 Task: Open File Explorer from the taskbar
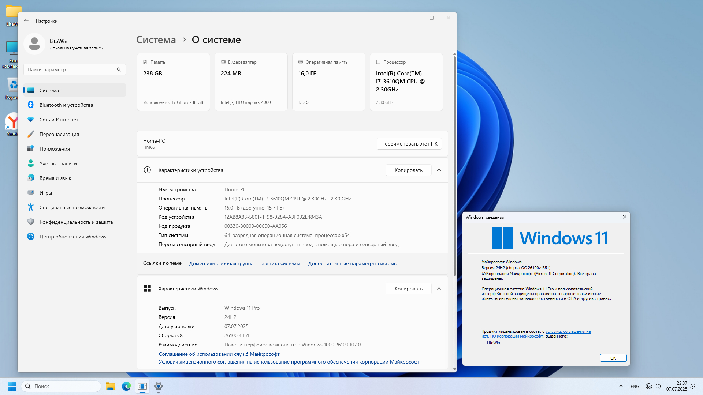pos(110,386)
